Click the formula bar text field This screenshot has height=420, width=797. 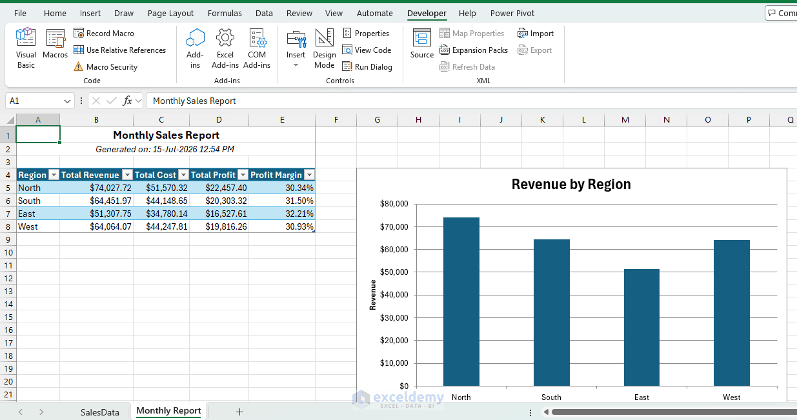[x=471, y=101]
